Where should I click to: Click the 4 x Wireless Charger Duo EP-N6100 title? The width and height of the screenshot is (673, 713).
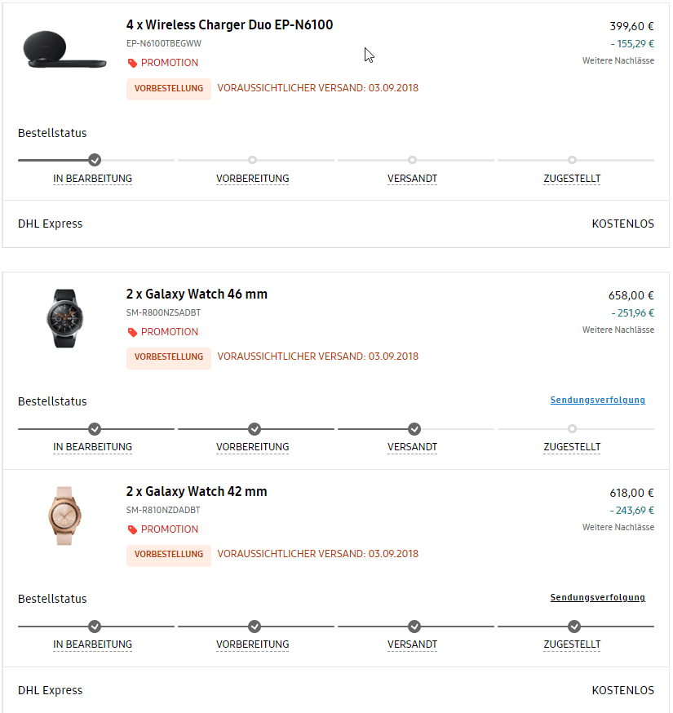coord(230,24)
